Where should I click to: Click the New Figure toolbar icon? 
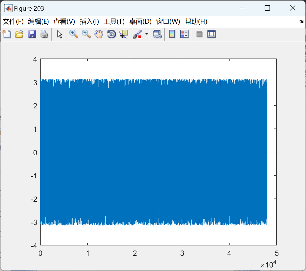pos(7,34)
